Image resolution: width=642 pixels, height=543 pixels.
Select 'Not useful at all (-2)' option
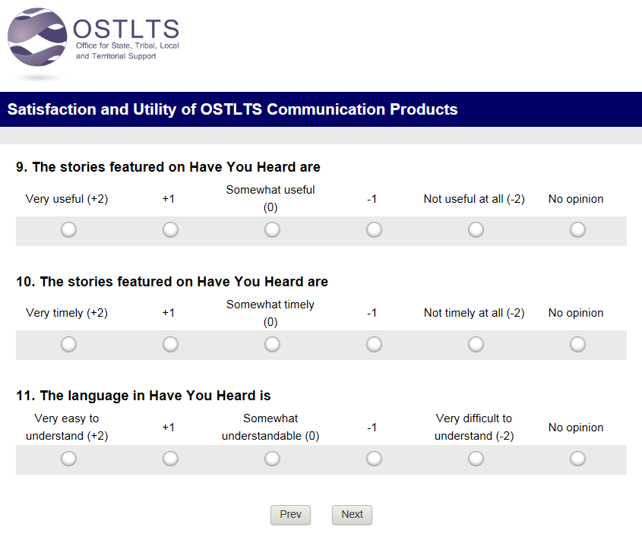[476, 229]
